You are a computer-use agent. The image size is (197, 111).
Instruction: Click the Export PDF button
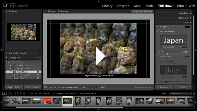coord(14,87)
